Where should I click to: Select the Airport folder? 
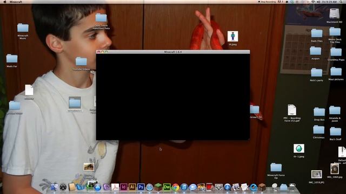pos(315,51)
